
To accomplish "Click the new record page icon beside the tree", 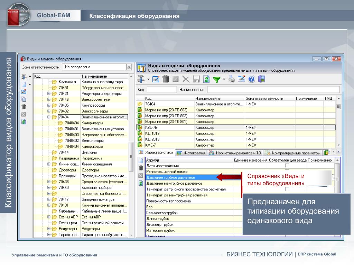I will click(x=24, y=84).
